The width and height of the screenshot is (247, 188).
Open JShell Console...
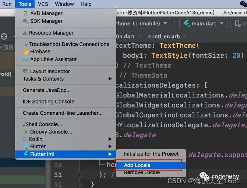66,124
